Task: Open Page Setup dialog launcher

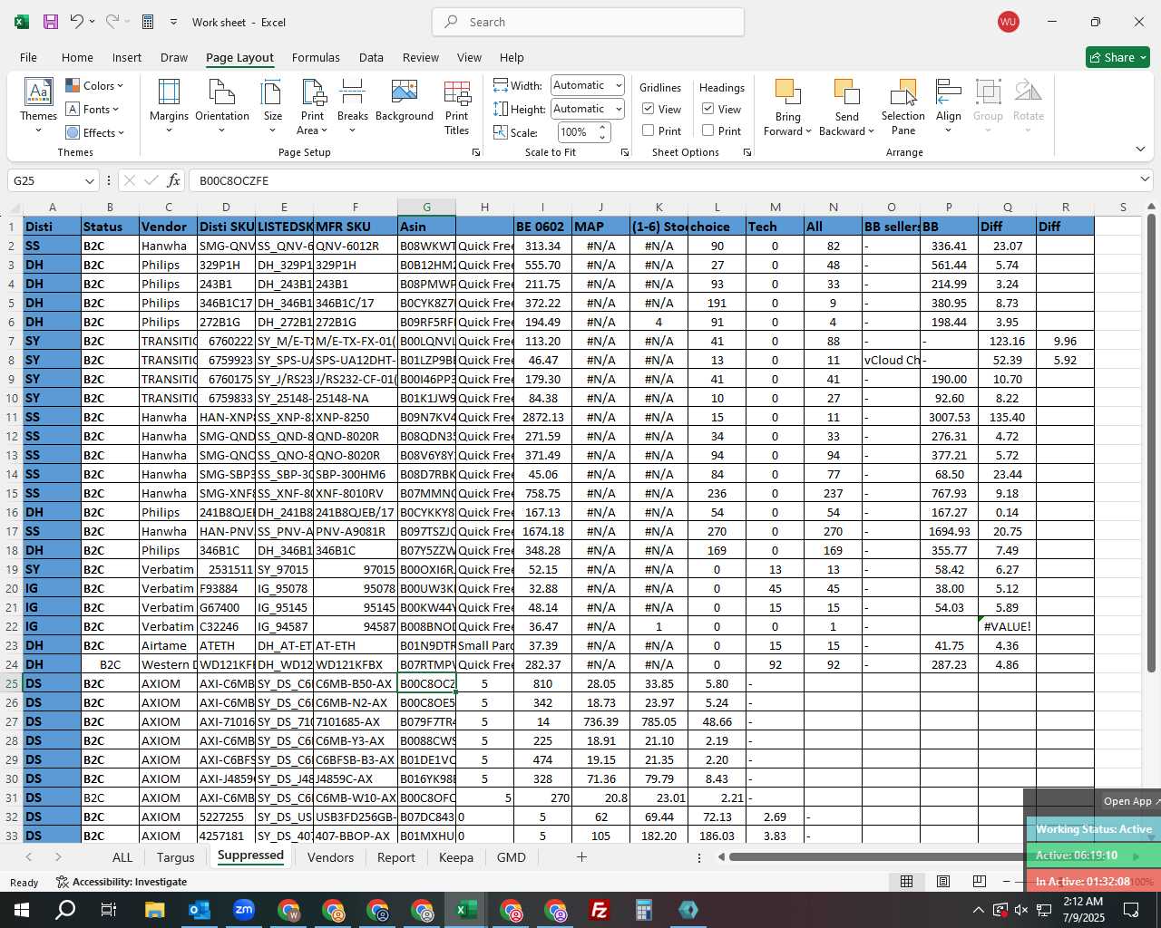Action: pos(476,153)
